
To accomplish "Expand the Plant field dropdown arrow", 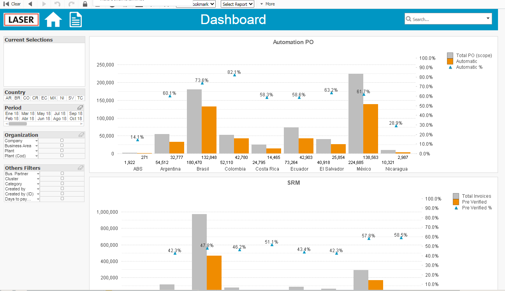I will coord(37,151).
